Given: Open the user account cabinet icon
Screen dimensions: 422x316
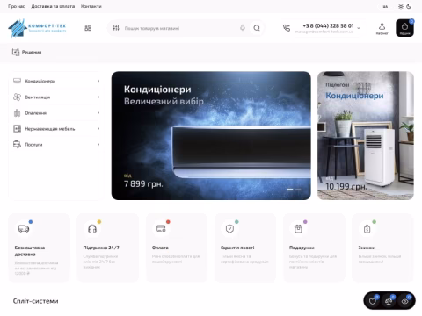Looking at the screenshot, I should 382,28.
